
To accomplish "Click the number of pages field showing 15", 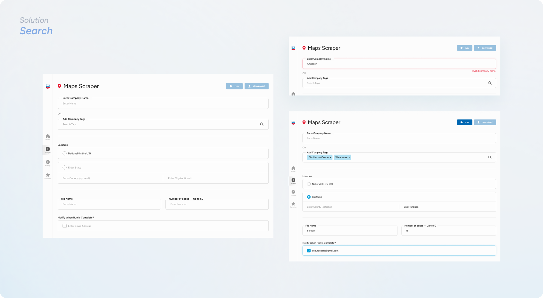I will coord(448,231).
